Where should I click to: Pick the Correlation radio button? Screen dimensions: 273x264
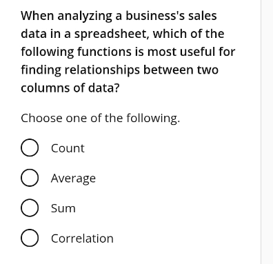pos(30,238)
